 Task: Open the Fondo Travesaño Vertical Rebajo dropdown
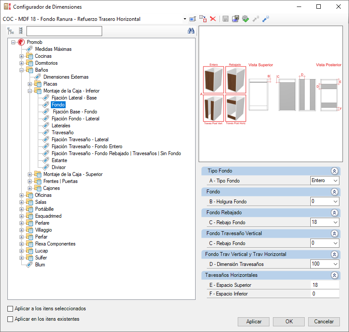pyautogui.click(x=336, y=243)
